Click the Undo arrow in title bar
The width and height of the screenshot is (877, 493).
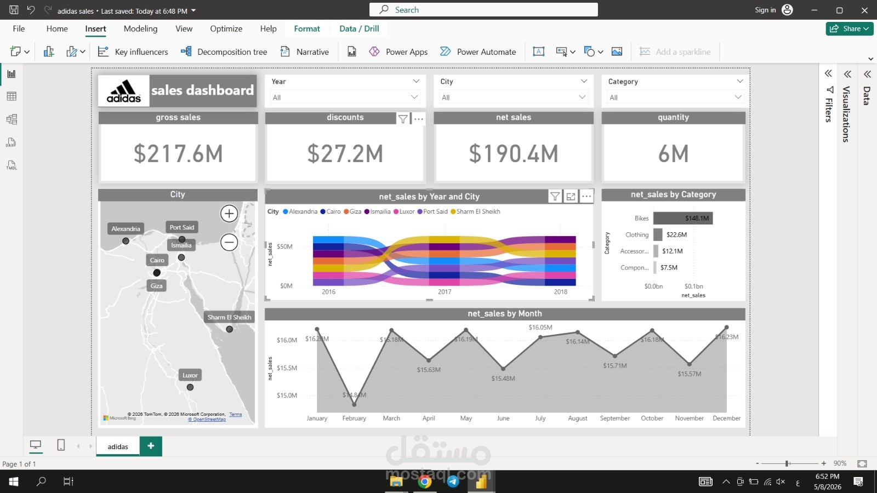[31, 10]
